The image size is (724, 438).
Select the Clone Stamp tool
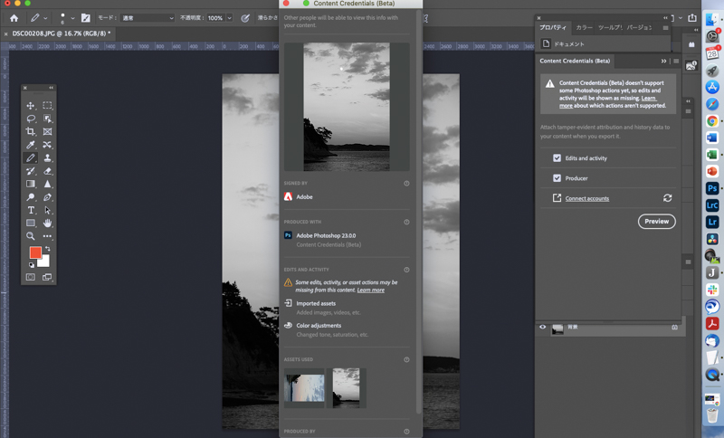(x=47, y=157)
